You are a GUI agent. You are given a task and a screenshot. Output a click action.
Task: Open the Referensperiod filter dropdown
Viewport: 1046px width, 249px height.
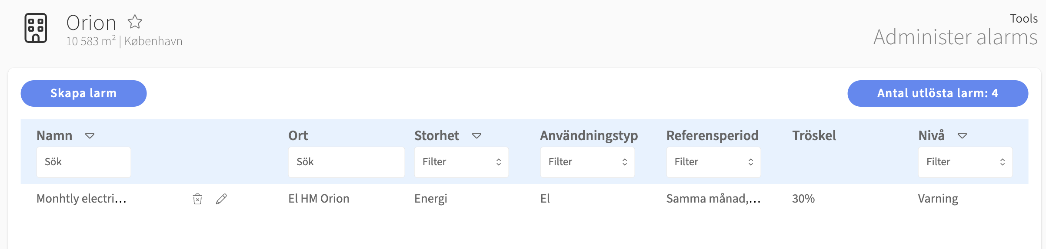[713, 162]
